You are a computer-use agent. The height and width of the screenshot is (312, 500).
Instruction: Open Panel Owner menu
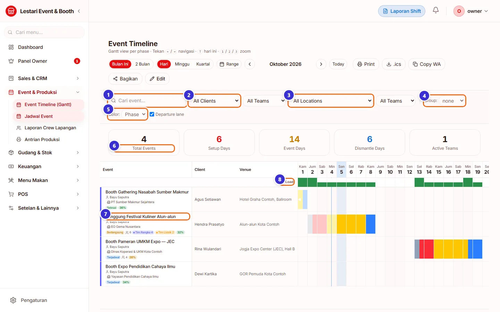44,61
